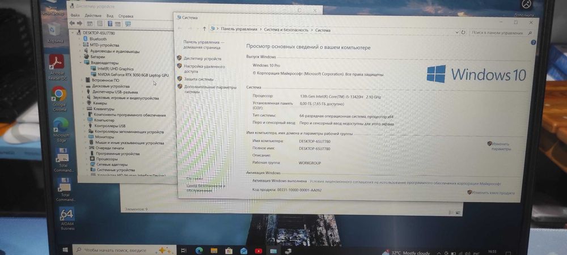Expand the Дисковые устройства category
567x255 pixels.
(83, 86)
